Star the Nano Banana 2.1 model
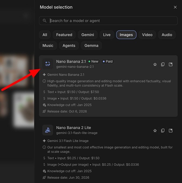 (x=155, y=65)
